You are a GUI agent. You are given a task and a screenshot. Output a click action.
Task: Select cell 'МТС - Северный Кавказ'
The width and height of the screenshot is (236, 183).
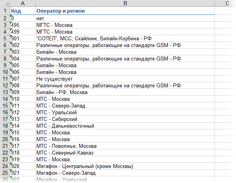point(125,153)
